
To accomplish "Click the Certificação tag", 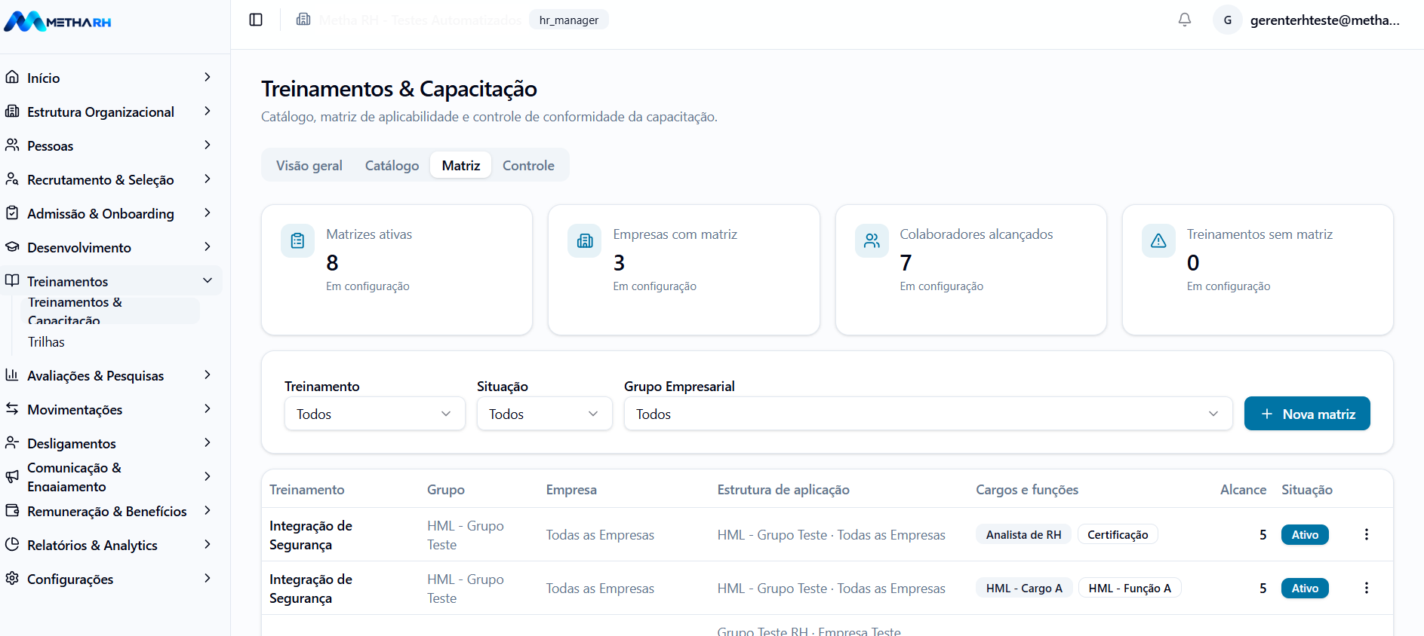I will click(1118, 534).
